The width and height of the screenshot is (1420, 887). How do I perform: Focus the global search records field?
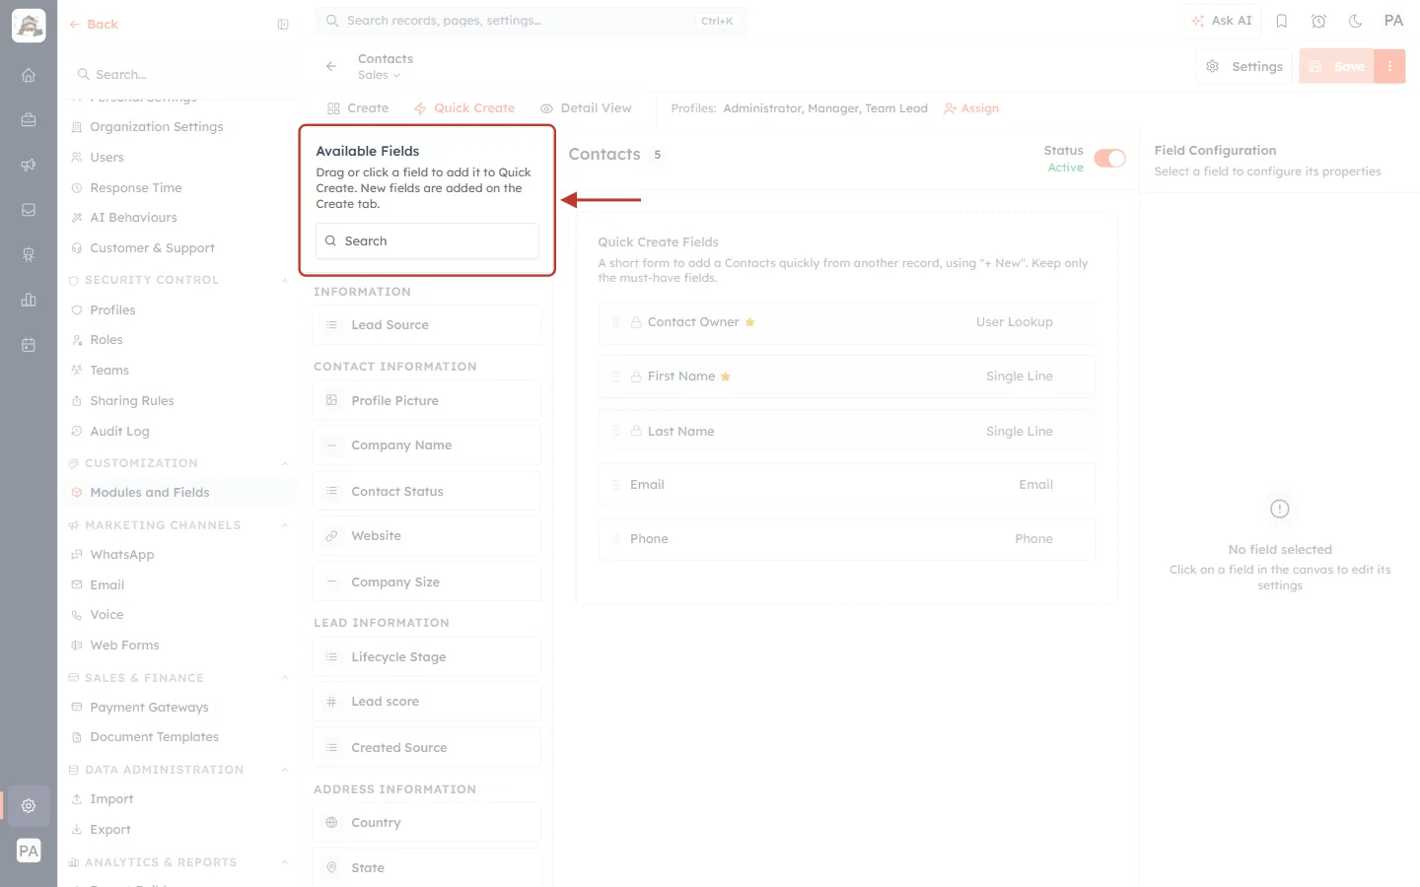click(532, 21)
